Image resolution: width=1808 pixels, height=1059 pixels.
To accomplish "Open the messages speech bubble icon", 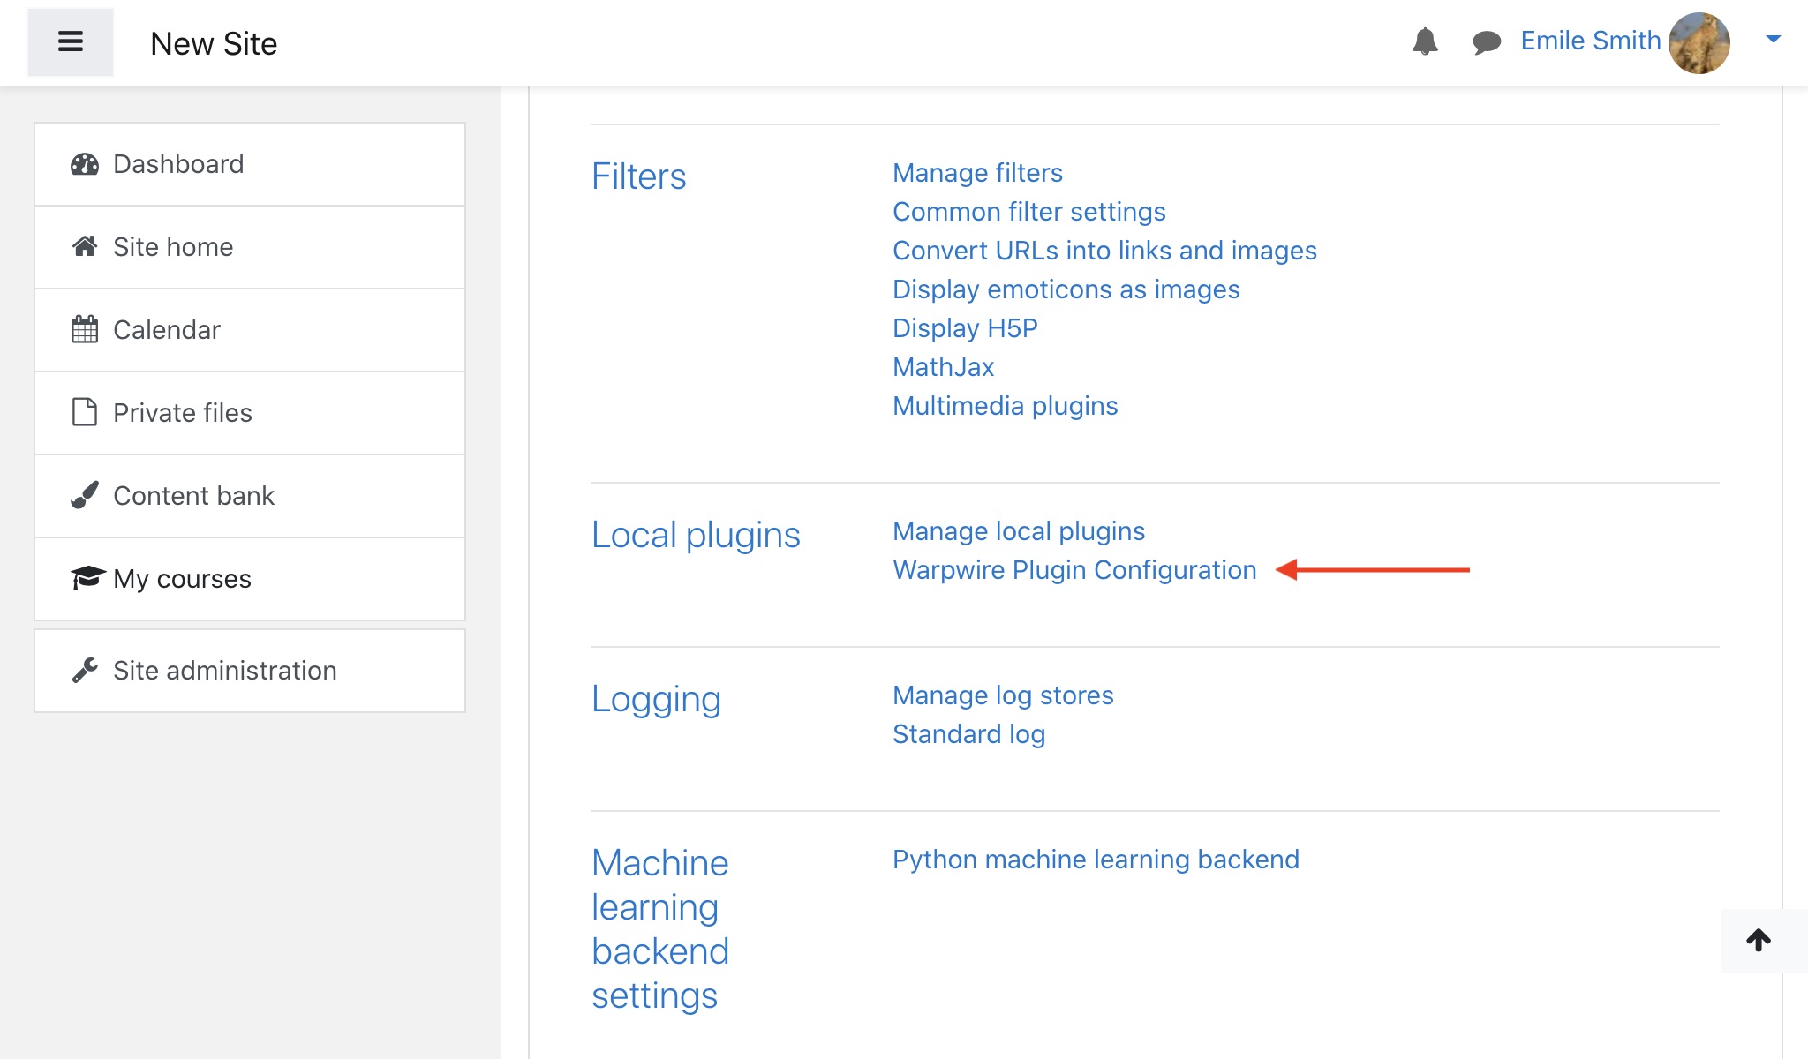I will pos(1487,41).
